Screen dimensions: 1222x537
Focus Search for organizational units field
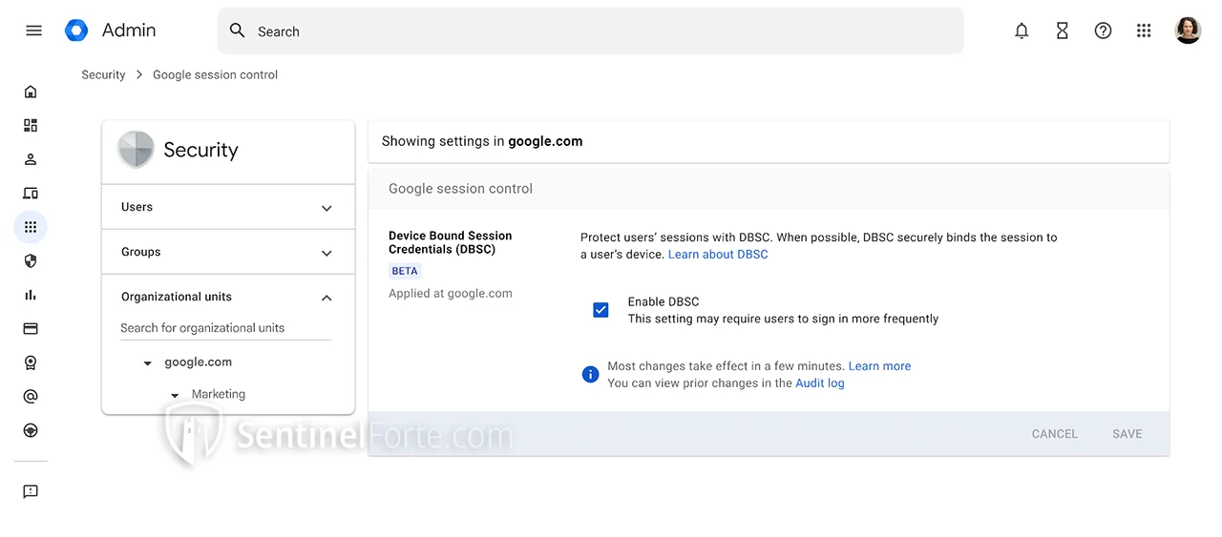pyautogui.click(x=225, y=328)
